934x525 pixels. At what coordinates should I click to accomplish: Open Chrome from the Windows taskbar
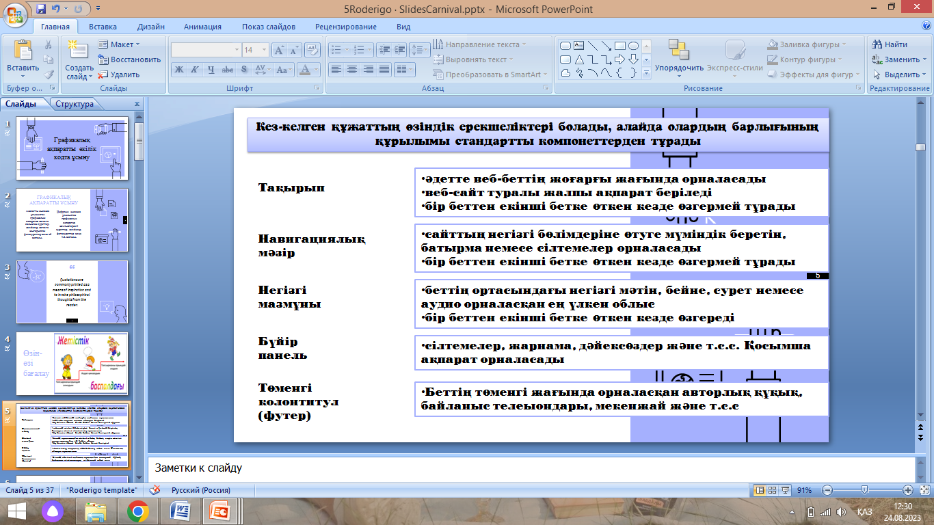pyautogui.click(x=137, y=511)
